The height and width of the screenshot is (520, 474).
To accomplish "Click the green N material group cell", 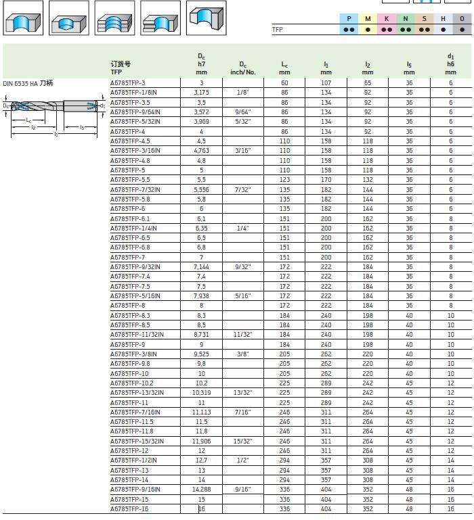I will [x=406, y=24].
